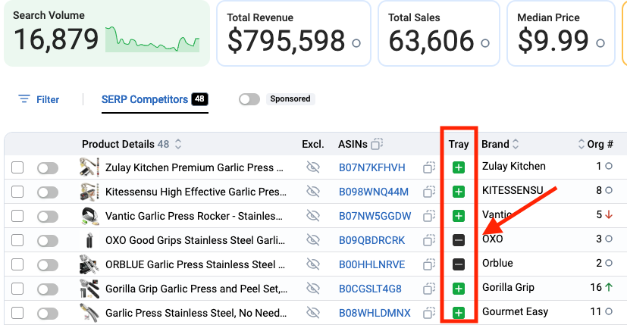Click the 48 competitors count badge
Viewport: 627px width, 325px height.
click(199, 98)
